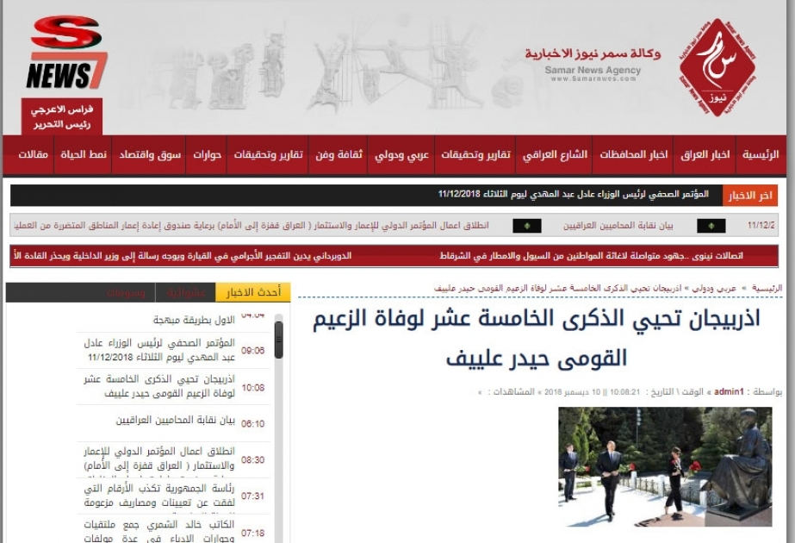Open نمط الحياة section

tap(84, 154)
